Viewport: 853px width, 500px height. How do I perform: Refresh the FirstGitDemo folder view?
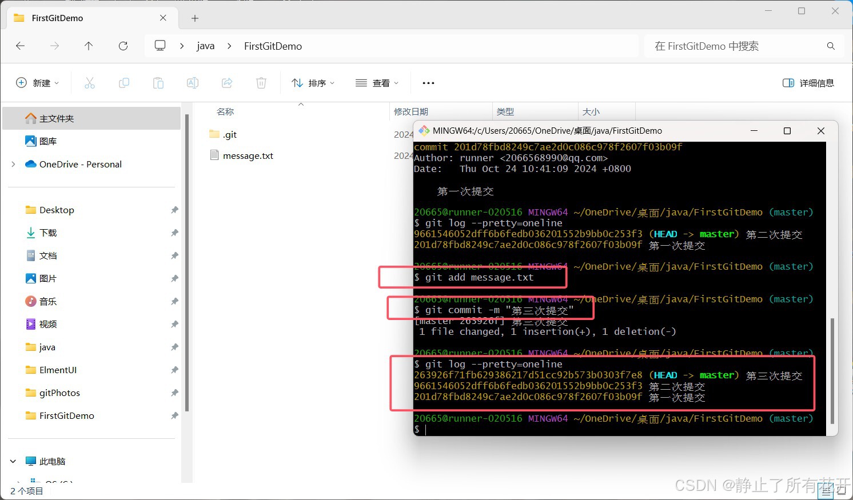point(123,46)
